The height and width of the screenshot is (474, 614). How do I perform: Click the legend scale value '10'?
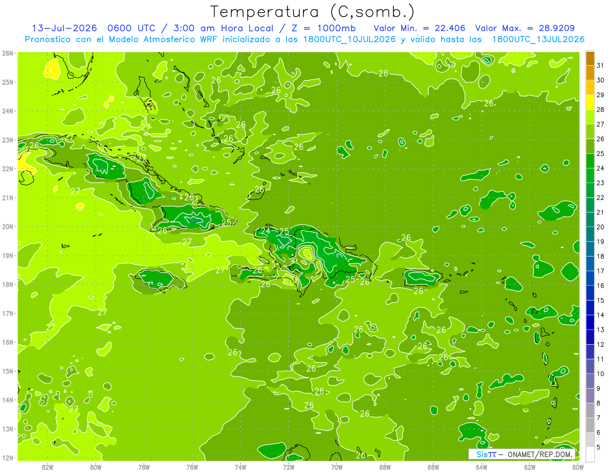pyautogui.click(x=601, y=374)
